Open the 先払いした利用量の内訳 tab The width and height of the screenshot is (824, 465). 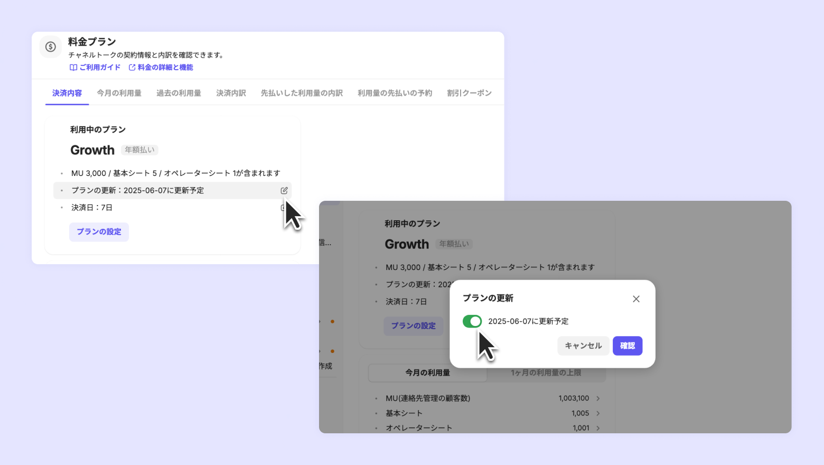302,93
